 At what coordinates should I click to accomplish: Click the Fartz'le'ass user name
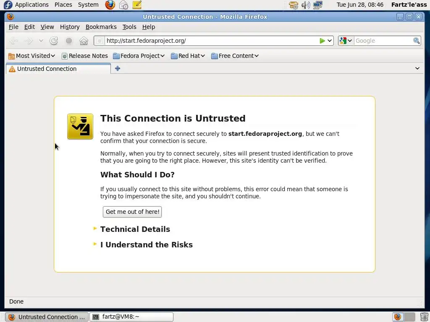[x=409, y=5]
